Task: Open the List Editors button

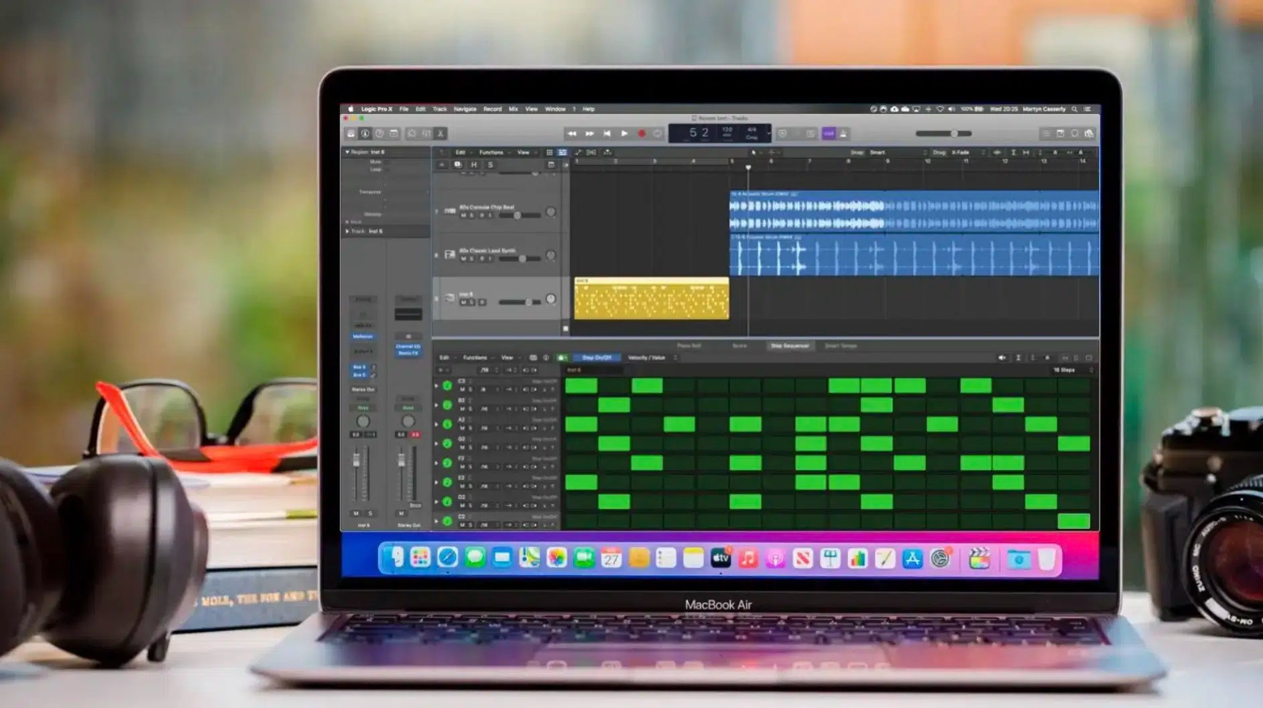Action: tap(1046, 134)
